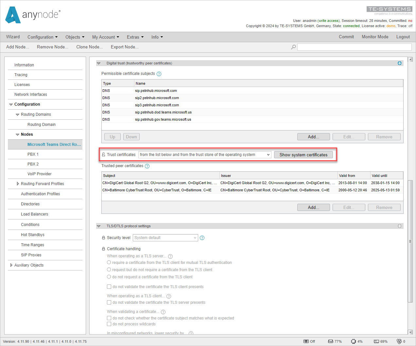The width and height of the screenshot is (416, 346).
Task: Click the scrollbar down arrow
Action: [410, 332]
